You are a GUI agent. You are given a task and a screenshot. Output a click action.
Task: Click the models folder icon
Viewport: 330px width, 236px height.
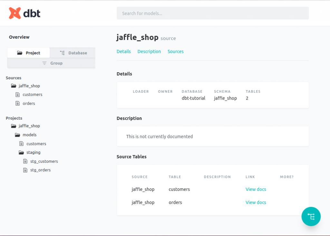tap(17, 135)
